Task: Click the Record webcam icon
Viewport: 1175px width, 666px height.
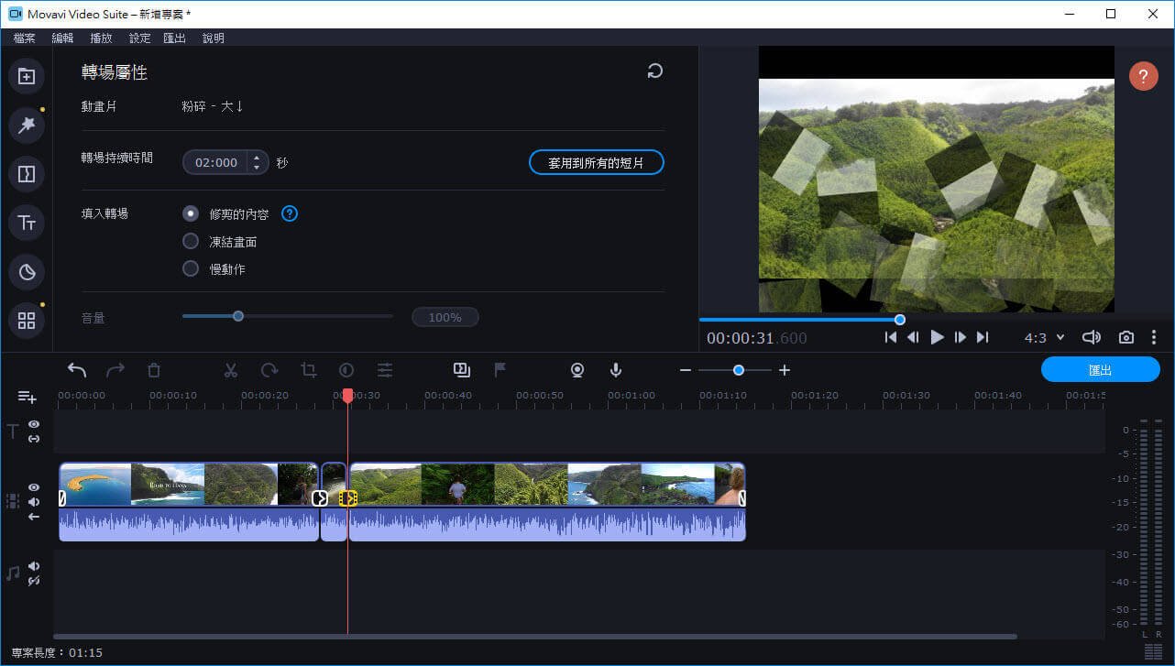Action: click(x=577, y=370)
